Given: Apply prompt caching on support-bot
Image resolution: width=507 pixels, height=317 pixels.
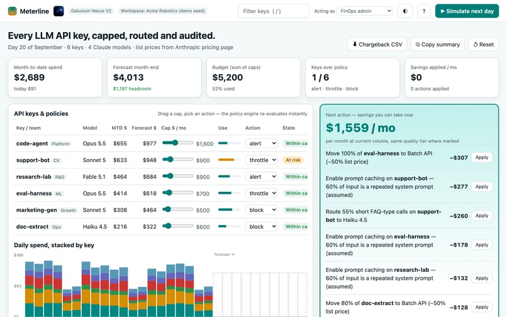Looking at the screenshot, I should tap(482, 187).
